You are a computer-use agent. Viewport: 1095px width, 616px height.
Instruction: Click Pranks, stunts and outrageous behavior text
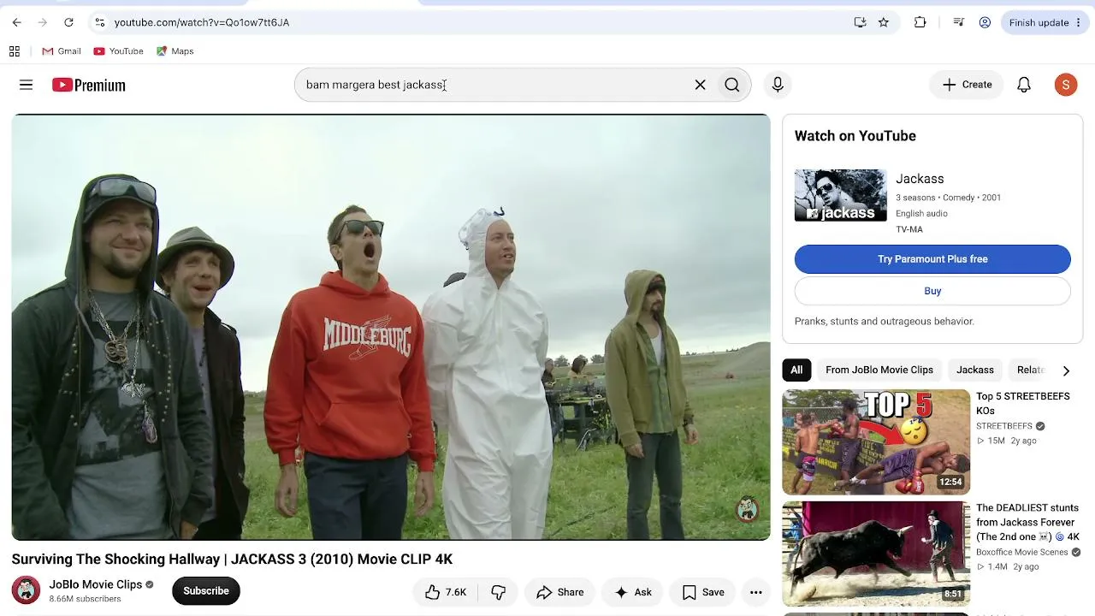coord(885,322)
